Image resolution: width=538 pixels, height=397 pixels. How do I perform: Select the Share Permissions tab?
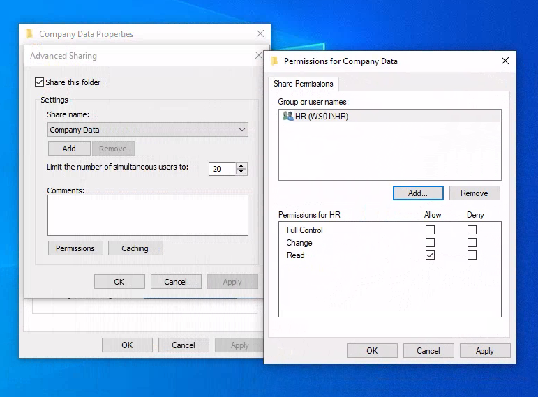click(x=303, y=84)
